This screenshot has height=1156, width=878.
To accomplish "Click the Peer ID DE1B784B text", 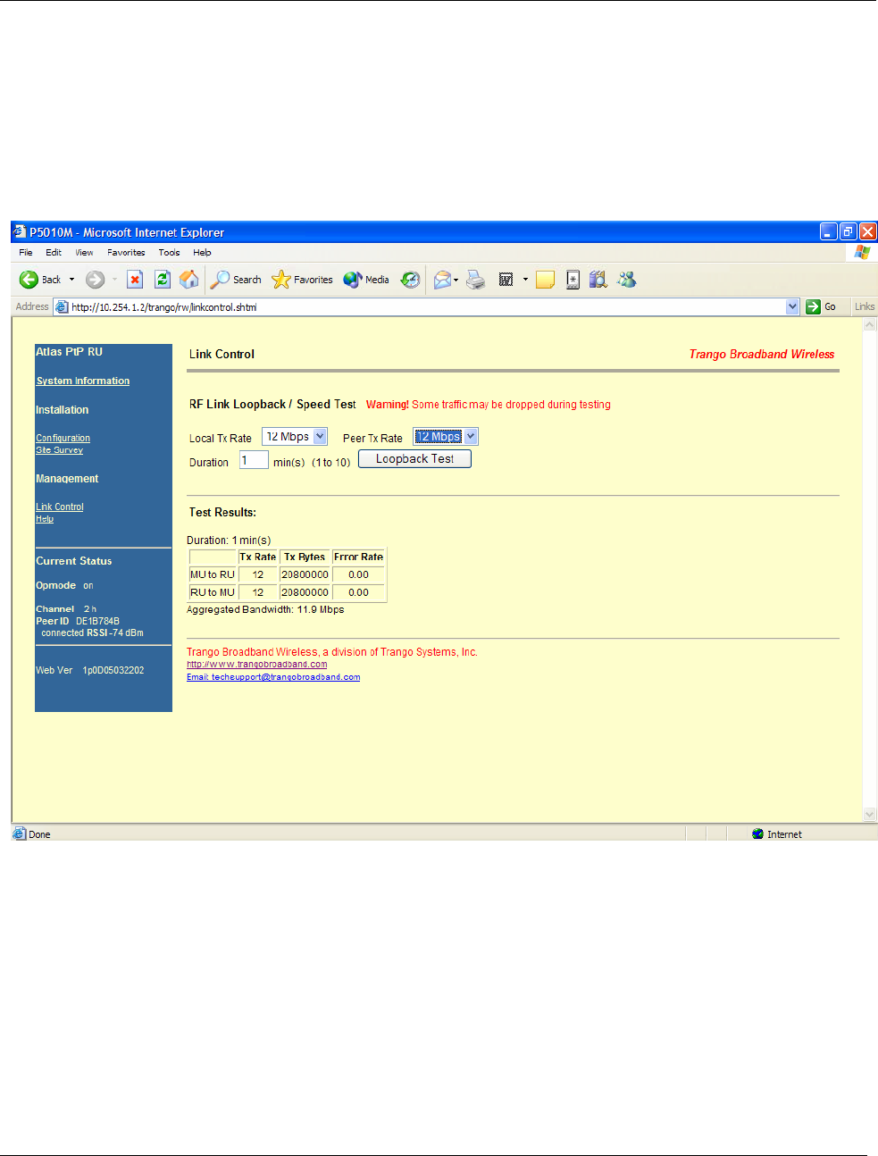I will coord(78,621).
